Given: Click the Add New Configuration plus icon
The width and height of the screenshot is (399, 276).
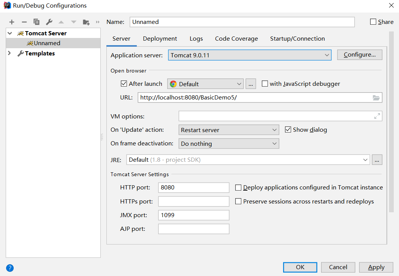Looking at the screenshot, I should (12, 22).
